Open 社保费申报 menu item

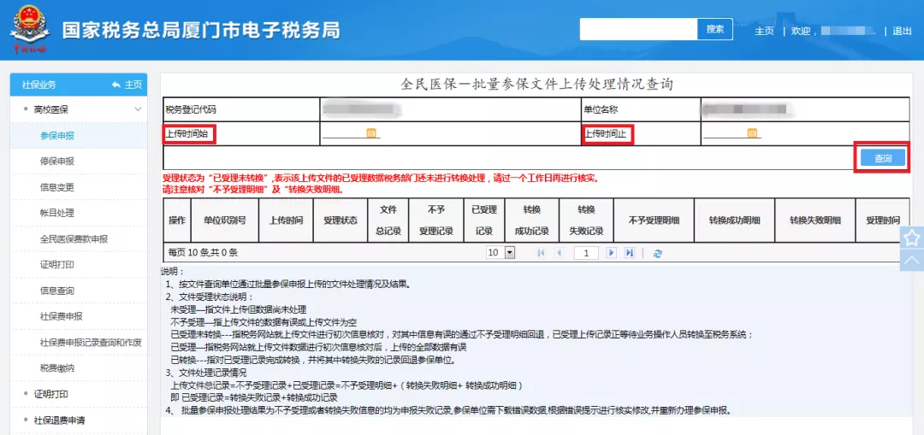coord(62,317)
